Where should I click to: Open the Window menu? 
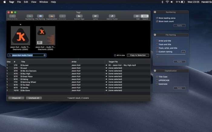[44, 2]
